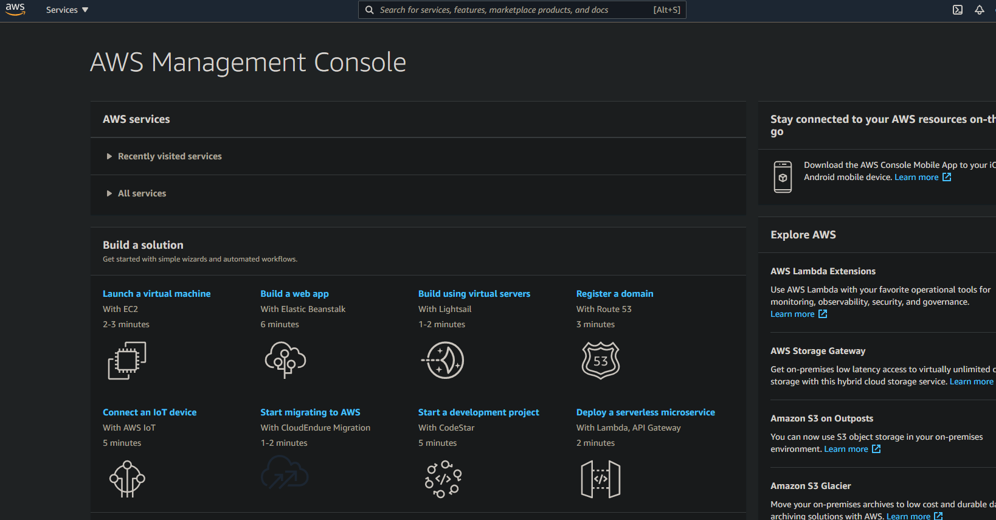Open Start a development project link
This screenshot has height=520, width=996.
pyautogui.click(x=479, y=412)
